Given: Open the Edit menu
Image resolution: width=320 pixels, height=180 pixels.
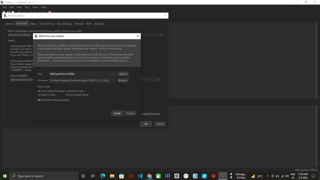Looking at the screenshot, I should (12, 7).
